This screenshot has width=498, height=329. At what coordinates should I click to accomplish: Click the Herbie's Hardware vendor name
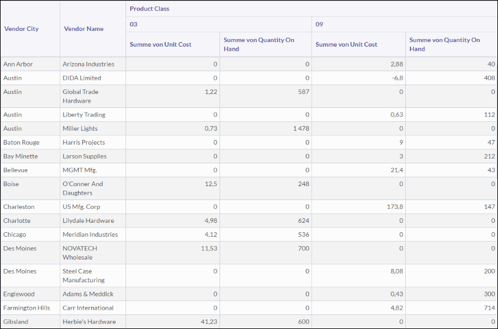[89, 322]
